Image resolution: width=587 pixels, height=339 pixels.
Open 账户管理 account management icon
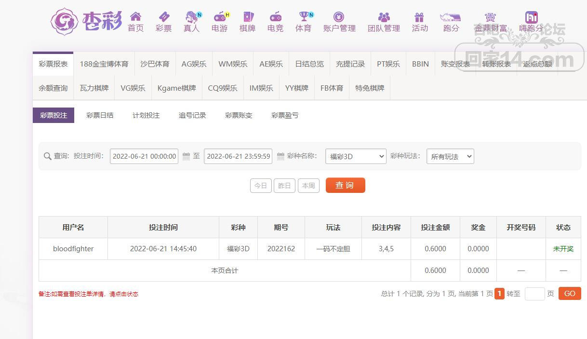339,17
